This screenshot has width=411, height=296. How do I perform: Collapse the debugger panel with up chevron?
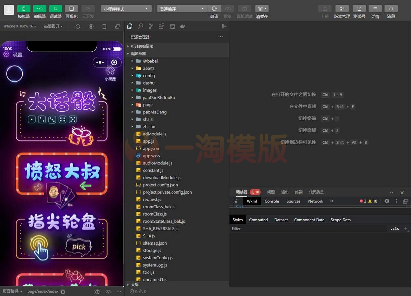(x=391, y=193)
